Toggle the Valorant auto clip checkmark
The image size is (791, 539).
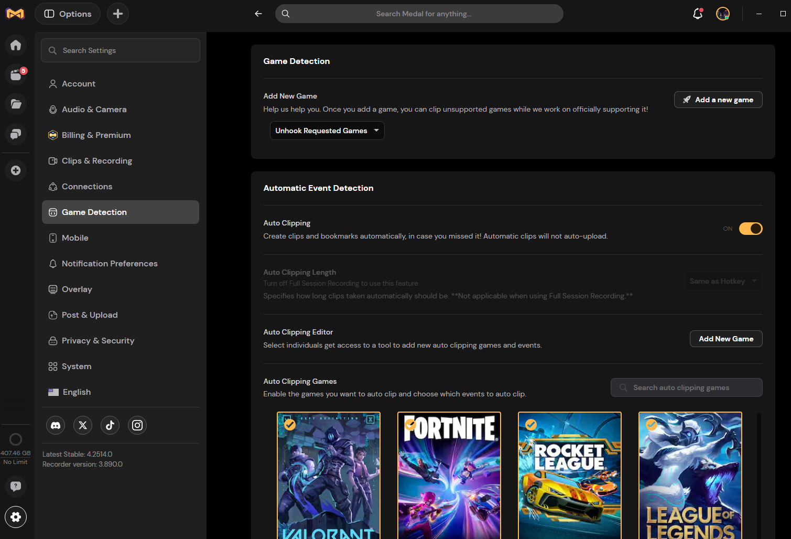click(x=290, y=425)
